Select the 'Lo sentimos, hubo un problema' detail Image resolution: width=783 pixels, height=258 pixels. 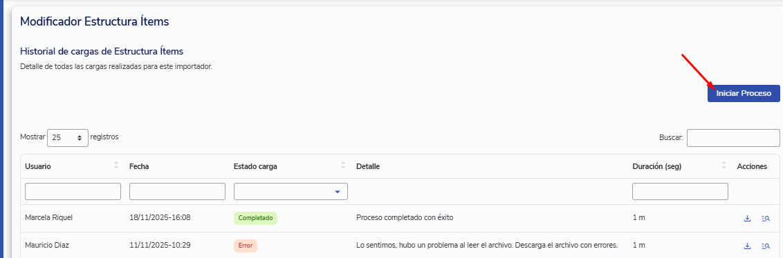(x=488, y=245)
